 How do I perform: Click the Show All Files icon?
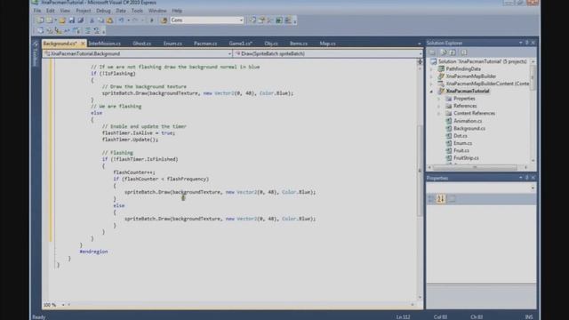pyautogui.click(x=444, y=52)
